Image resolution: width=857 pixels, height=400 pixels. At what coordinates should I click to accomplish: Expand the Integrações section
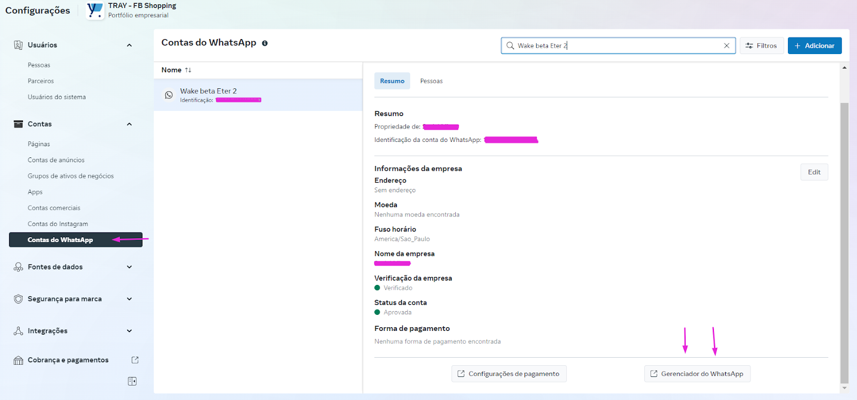click(x=129, y=331)
